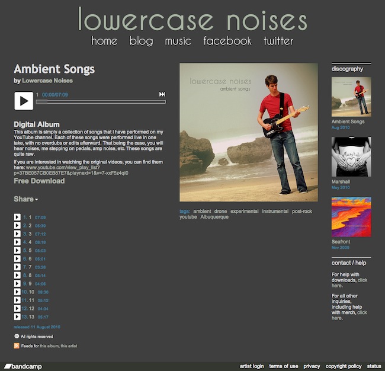Open the privacy footer link

312,366
